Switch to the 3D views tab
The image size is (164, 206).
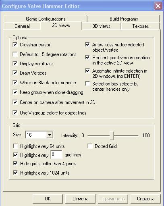point(101,26)
